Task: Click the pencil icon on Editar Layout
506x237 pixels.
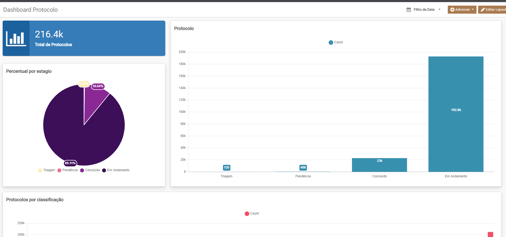Action: (x=483, y=10)
